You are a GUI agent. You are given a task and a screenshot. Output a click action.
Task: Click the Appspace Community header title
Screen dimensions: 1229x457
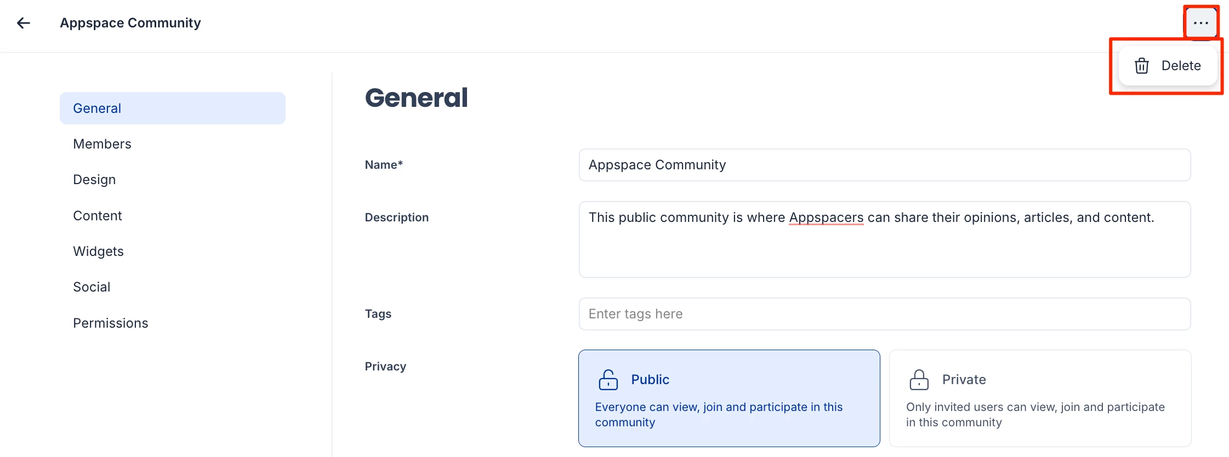point(130,23)
